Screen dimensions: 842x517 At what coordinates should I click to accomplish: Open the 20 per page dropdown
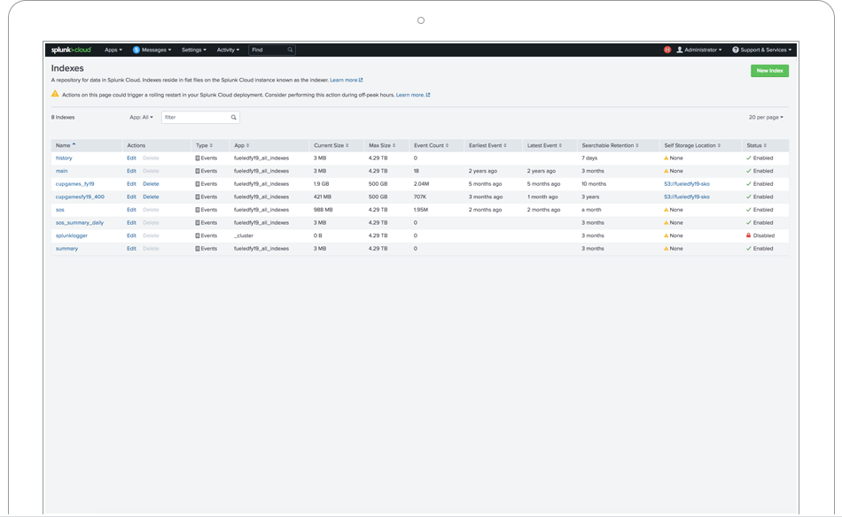point(767,118)
